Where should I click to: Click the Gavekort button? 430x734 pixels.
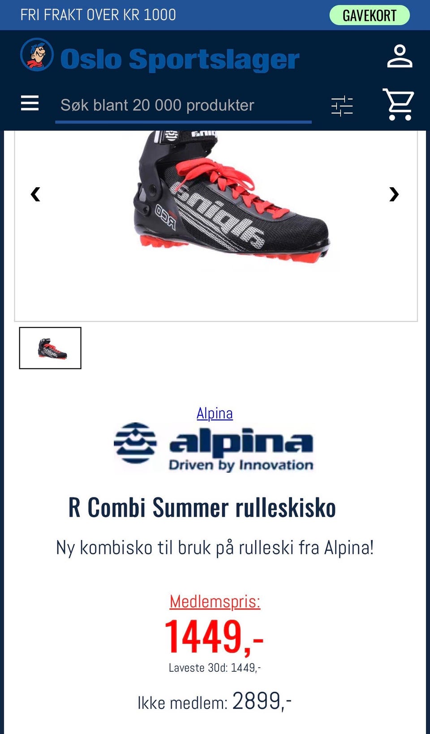pyautogui.click(x=370, y=15)
